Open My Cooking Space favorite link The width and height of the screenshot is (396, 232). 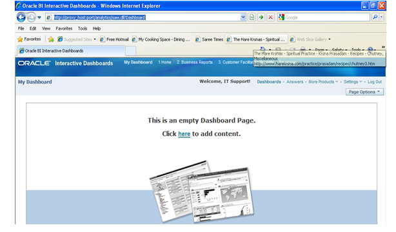(x=161, y=39)
